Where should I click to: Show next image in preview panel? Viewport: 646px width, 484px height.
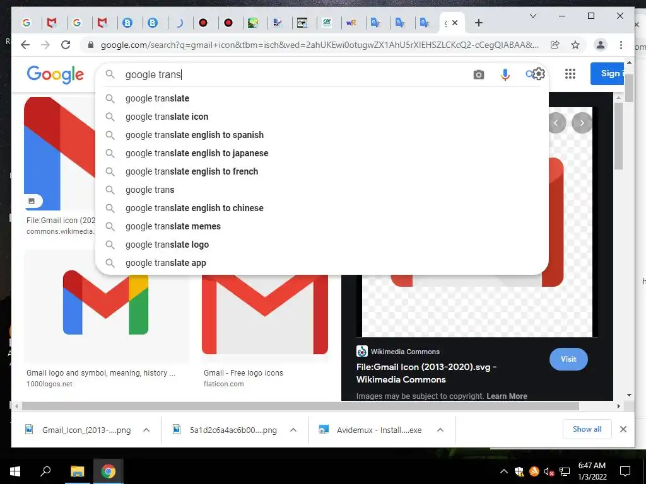[x=582, y=123]
